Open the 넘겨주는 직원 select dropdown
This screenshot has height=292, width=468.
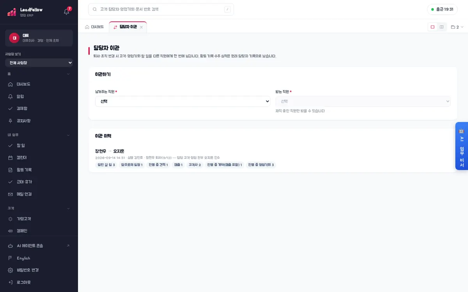183,101
